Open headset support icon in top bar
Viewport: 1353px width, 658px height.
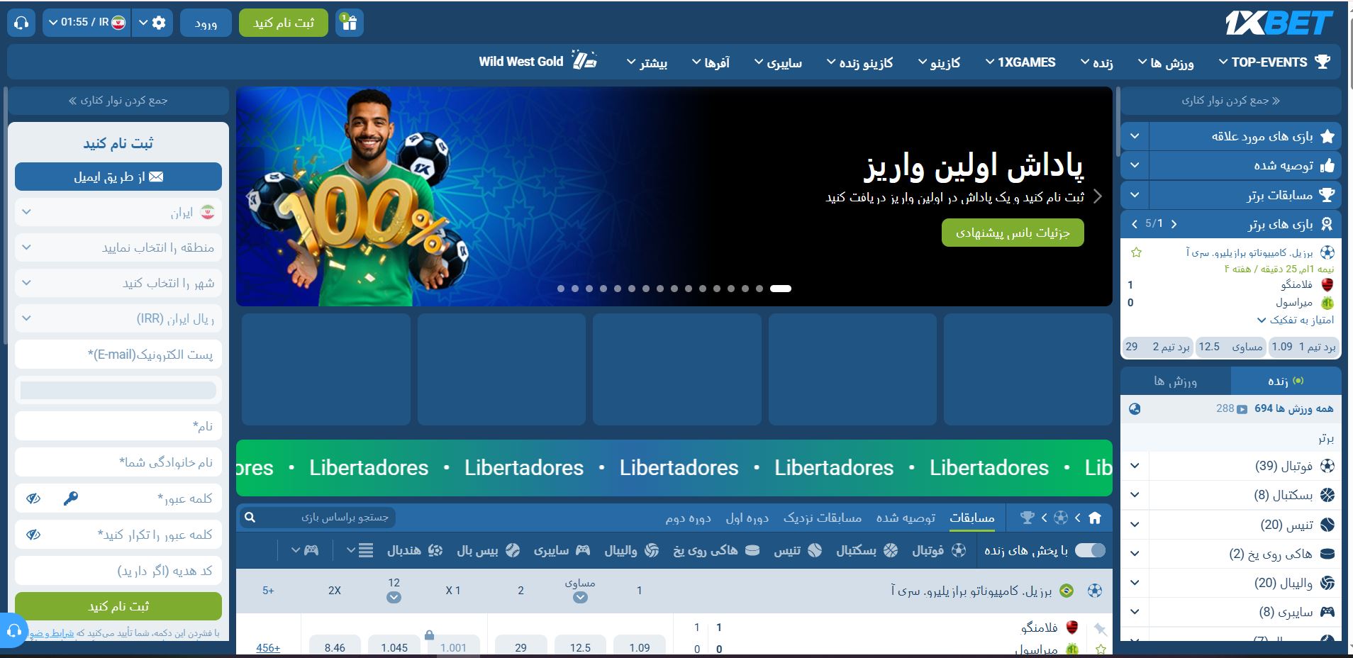point(21,23)
